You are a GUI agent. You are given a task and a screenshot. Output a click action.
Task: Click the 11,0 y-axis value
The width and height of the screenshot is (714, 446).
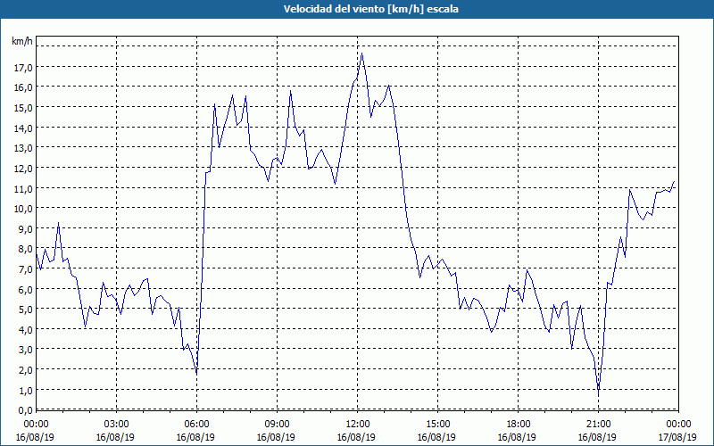point(23,188)
